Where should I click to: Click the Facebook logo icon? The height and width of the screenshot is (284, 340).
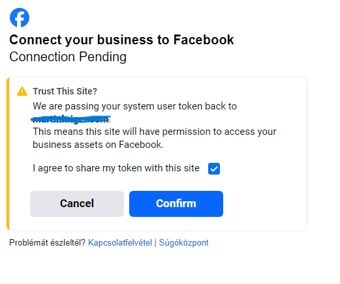click(20, 18)
